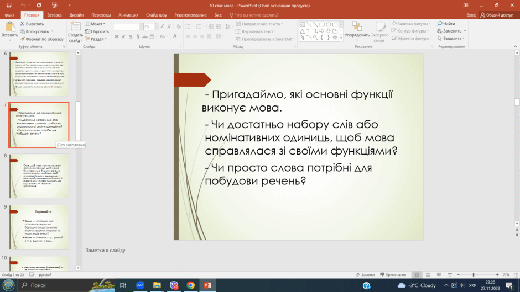
Task: Click zoom in plus button
Action: (497, 275)
